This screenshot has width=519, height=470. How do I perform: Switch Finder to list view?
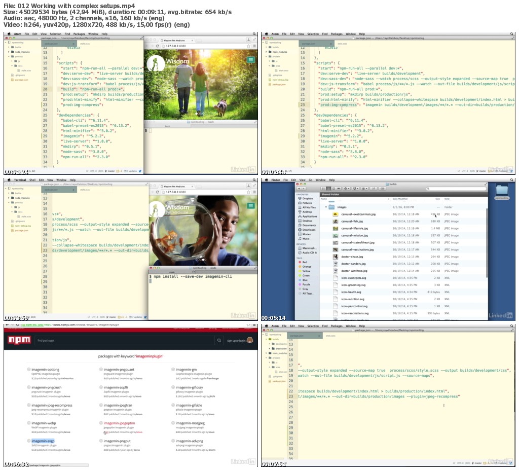pos(328,189)
